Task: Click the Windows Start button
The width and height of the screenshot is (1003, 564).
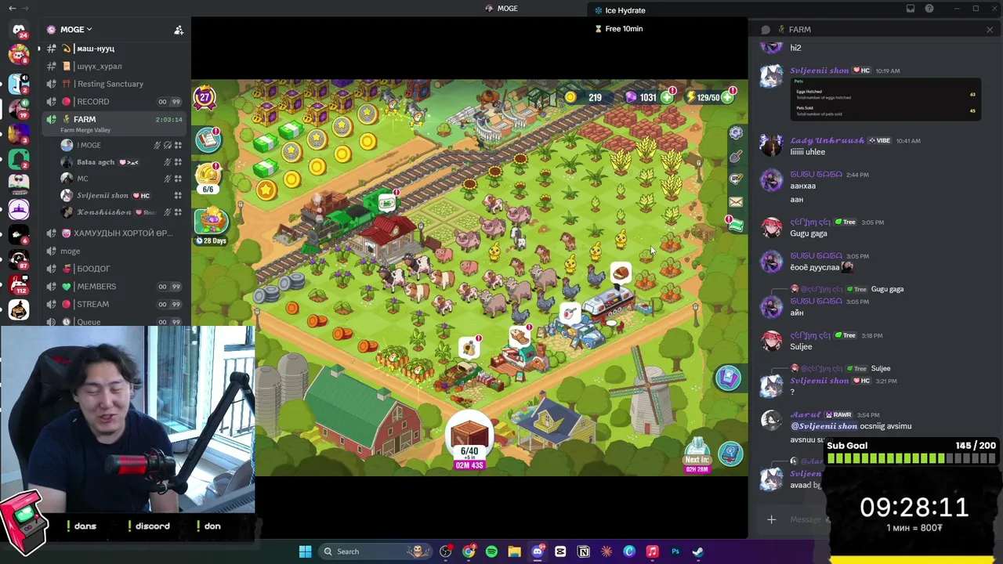Action: (x=305, y=551)
